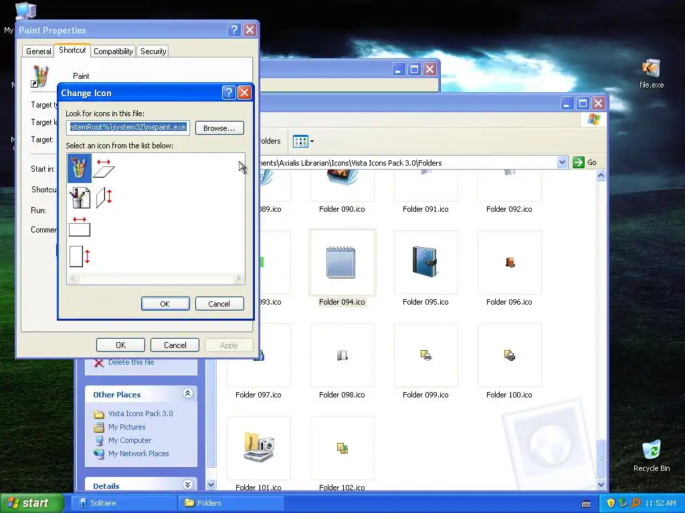The width and height of the screenshot is (685, 513).
Task: Open file.exe on the desktop
Action: point(651,74)
